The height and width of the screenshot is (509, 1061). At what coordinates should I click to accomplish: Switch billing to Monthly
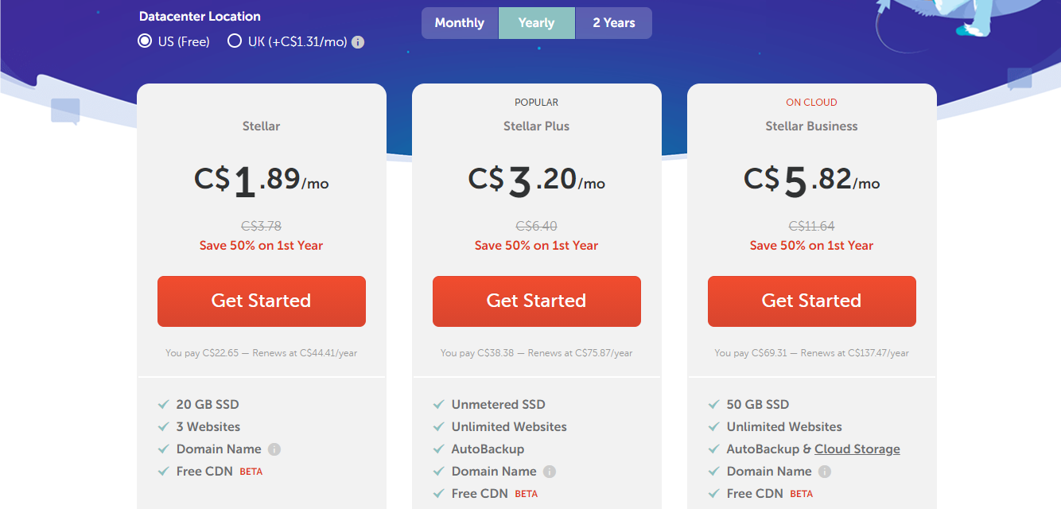click(460, 23)
